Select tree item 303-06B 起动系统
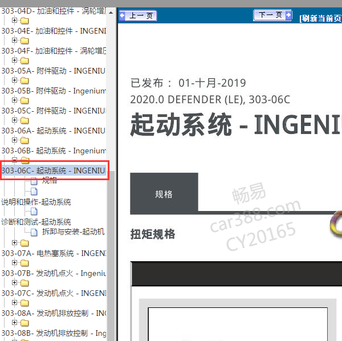342x341 pixels. (x=54, y=151)
